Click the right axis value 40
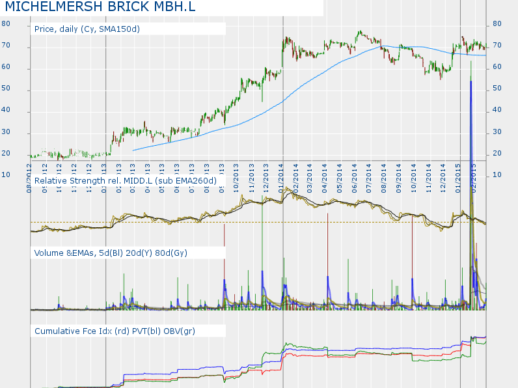The height and width of the screenshot is (388, 518). click(497, 110)
